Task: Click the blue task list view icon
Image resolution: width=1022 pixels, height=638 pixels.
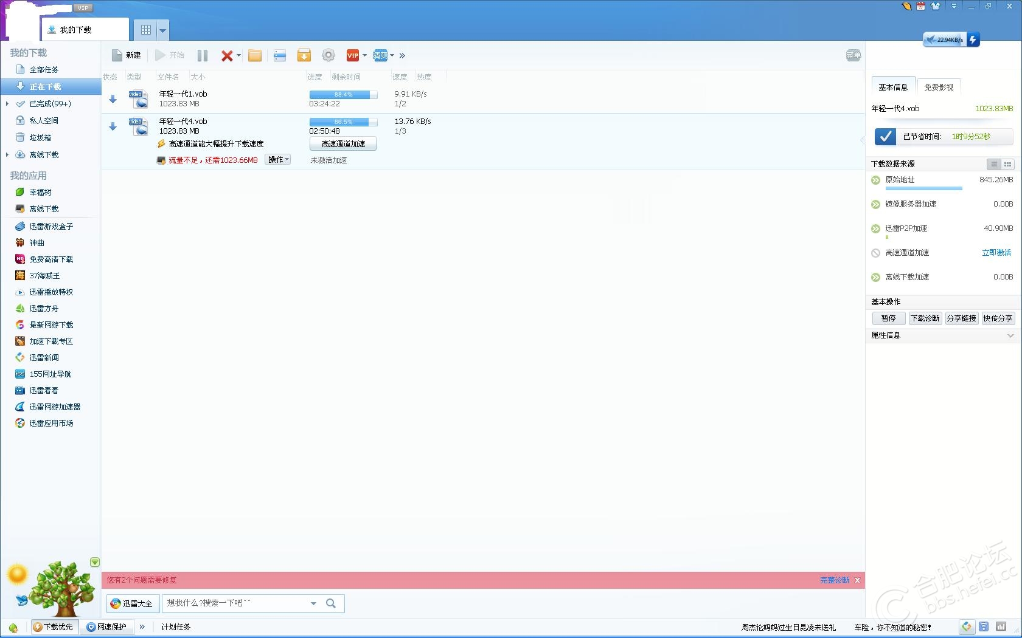Action: (x=280, y=55)
